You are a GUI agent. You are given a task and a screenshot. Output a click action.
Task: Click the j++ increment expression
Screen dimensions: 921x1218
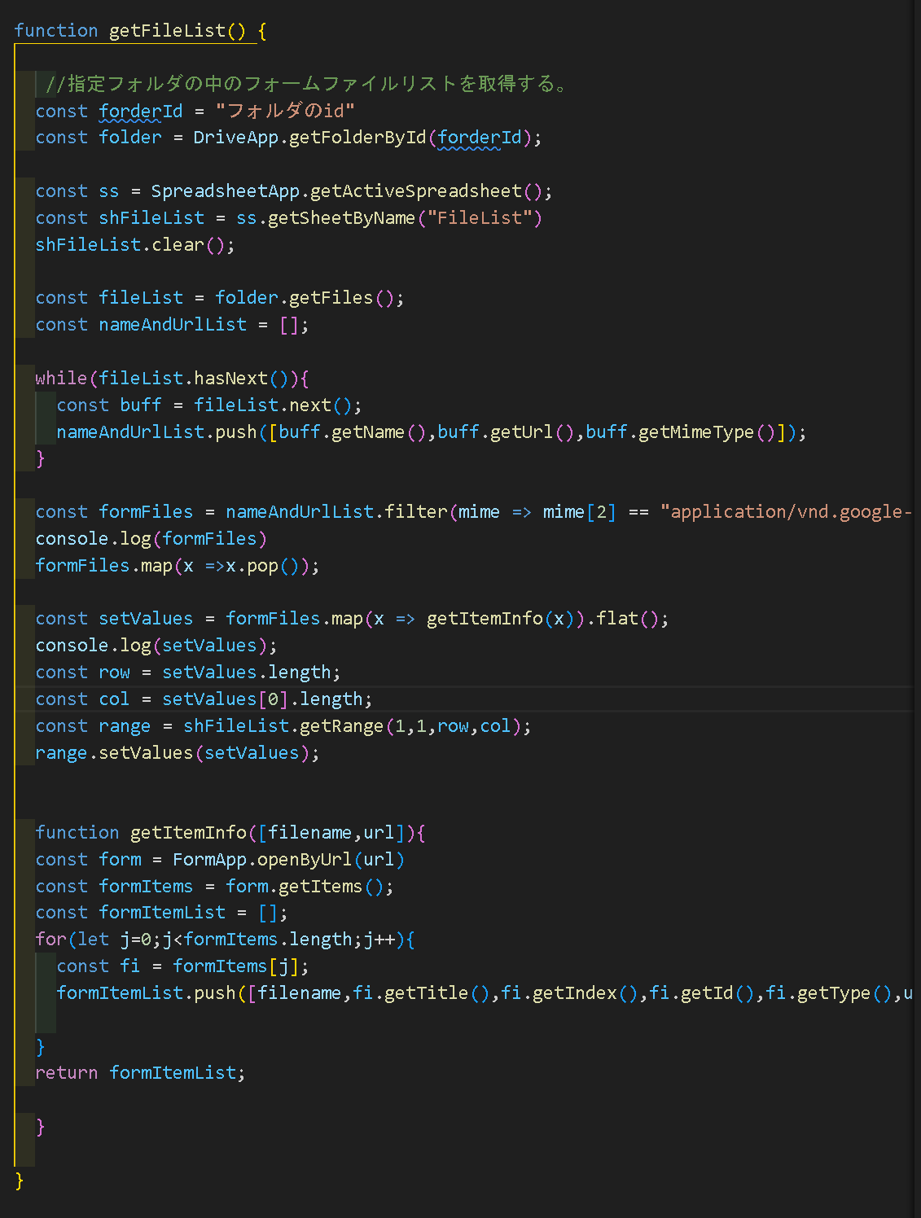pyautogui.click(x=379, y=940)
